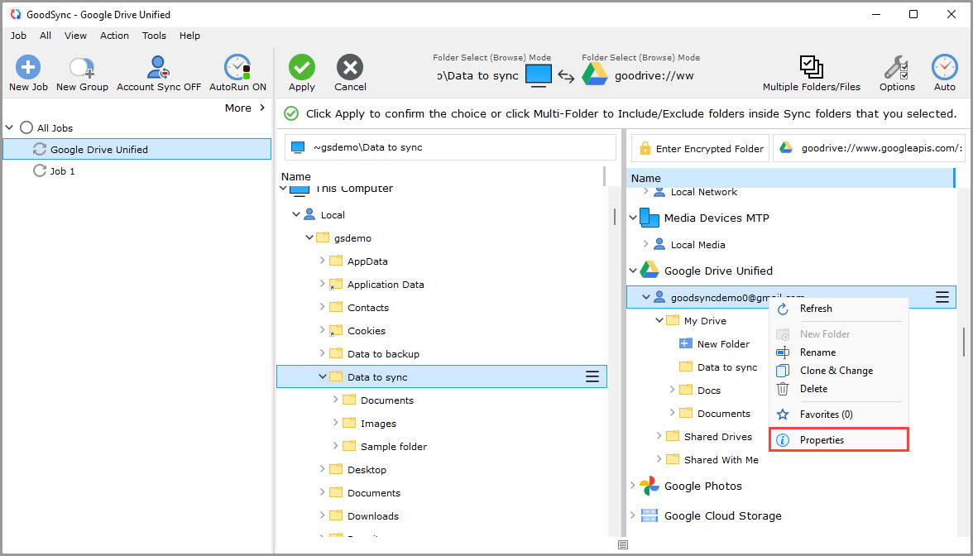Screen dimensions: 973x556
Task: Click the Refresh icon in the context menu
Action: (x=783, y=309)
